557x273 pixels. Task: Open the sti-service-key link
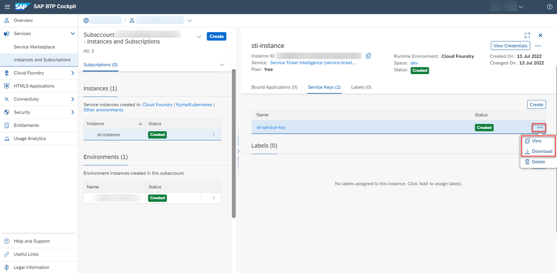[x=271, y=127]
